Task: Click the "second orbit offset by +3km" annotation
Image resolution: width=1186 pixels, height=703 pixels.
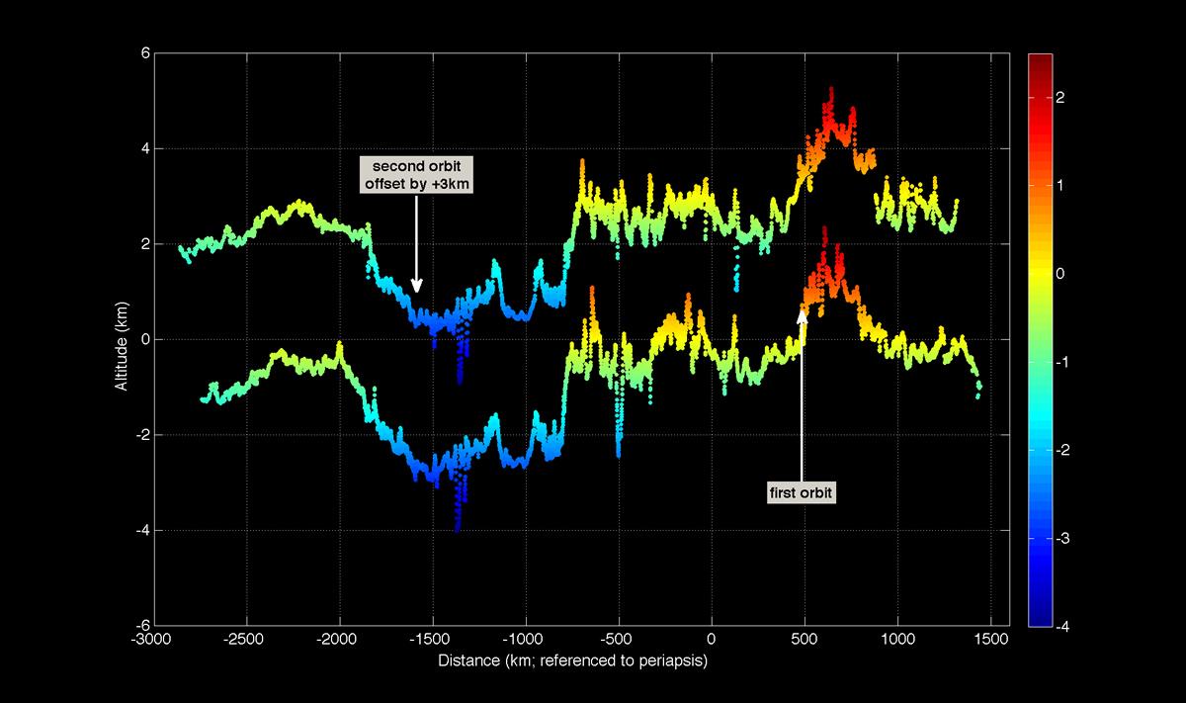Action: (416, 173)
